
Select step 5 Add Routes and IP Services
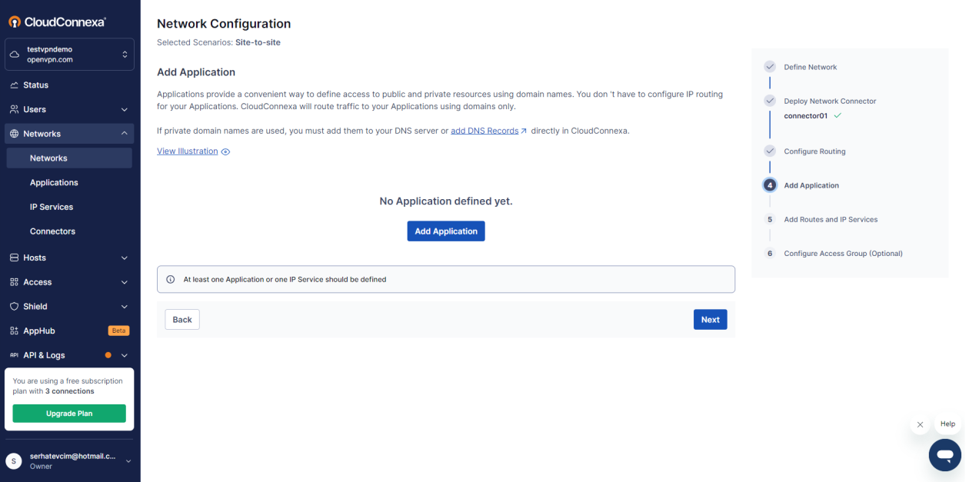coord(830,220)
